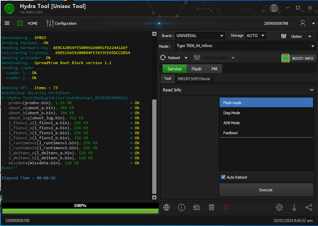Click the trash clear log icon

pos(211,207)
